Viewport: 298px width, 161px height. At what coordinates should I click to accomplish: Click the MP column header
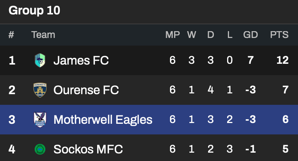[173, 35]
